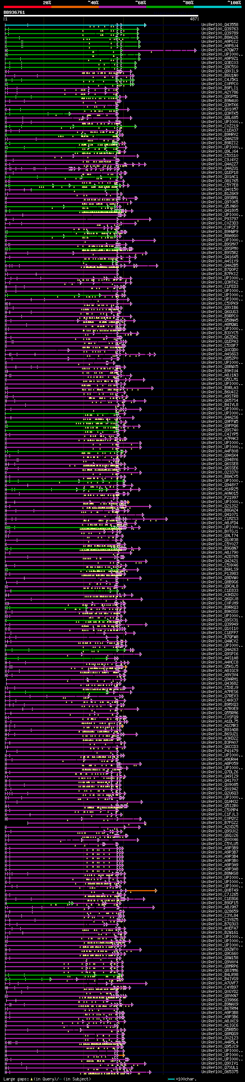
Task: Click the orange segment of identity scale
Action: point(75,7)
